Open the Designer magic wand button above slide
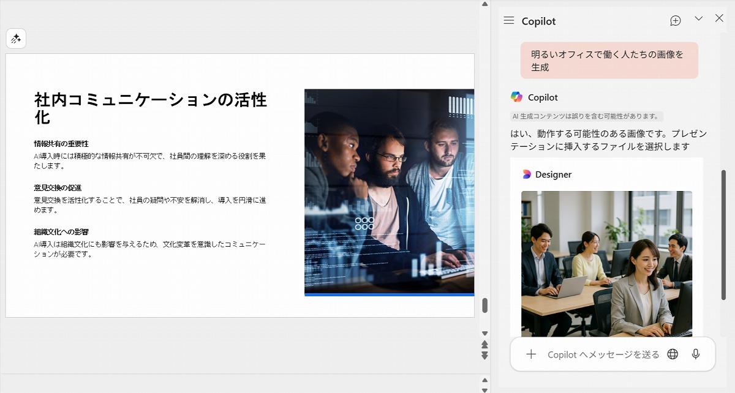Image resolution: width=735 pixels, height=393 pixels. tap(16, 39)
